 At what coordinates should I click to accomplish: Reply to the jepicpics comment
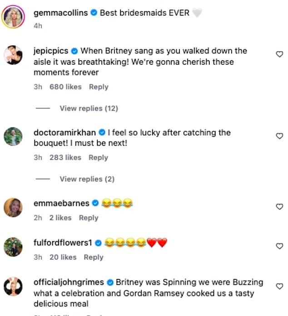click(99, 87)
